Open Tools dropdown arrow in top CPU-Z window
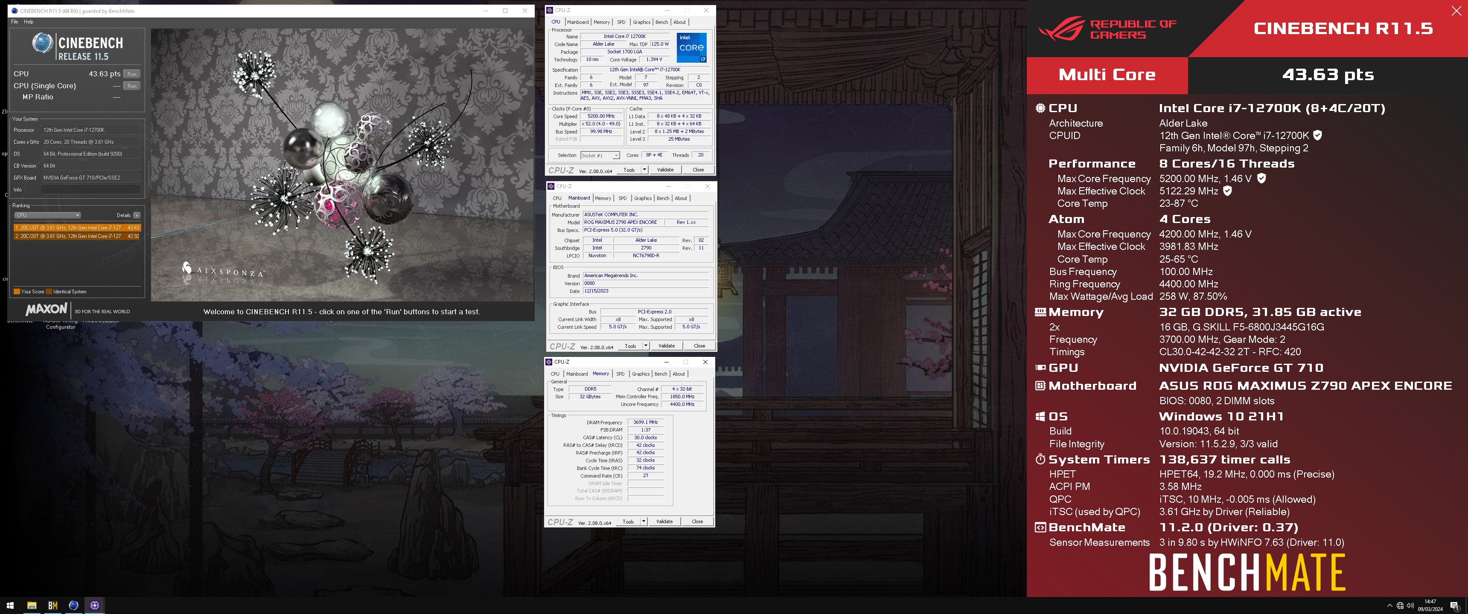 pyautogui.click(x=644, y=170)
